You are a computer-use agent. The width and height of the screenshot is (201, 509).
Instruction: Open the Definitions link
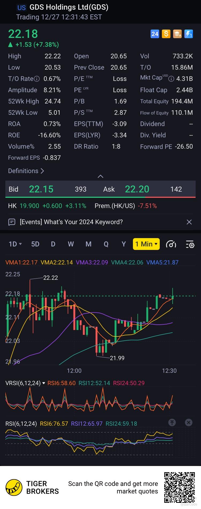click(26, 171)
